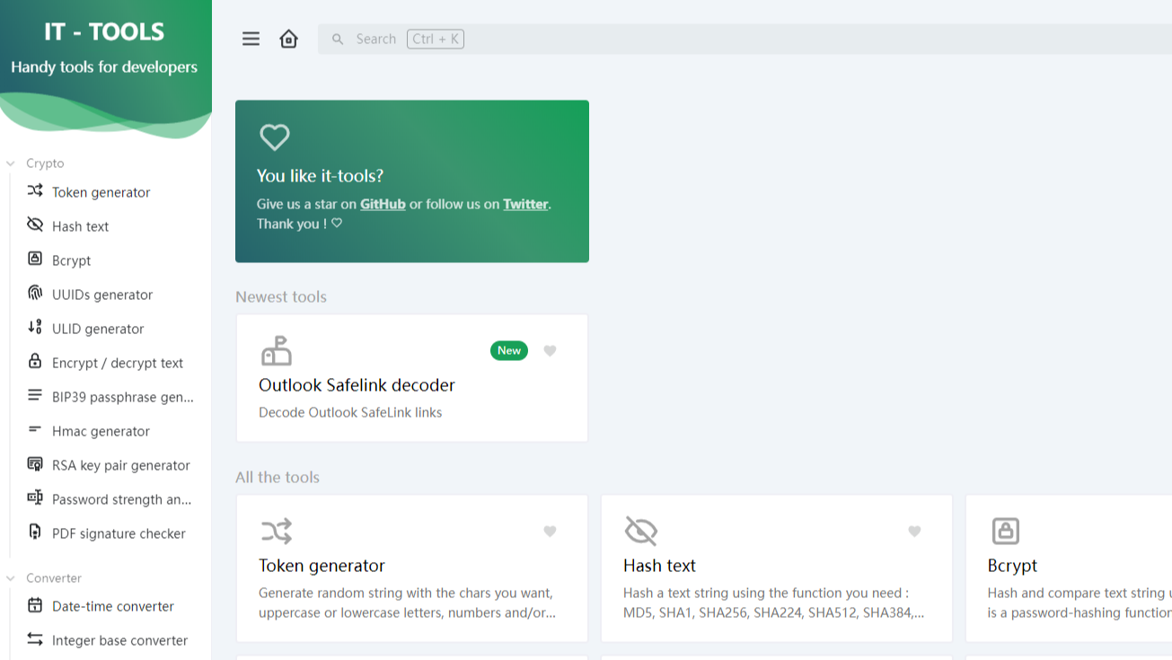Click 'Decode Outlook SafeLink links' description
This screenshot has height=660, width=1172.
350,412
